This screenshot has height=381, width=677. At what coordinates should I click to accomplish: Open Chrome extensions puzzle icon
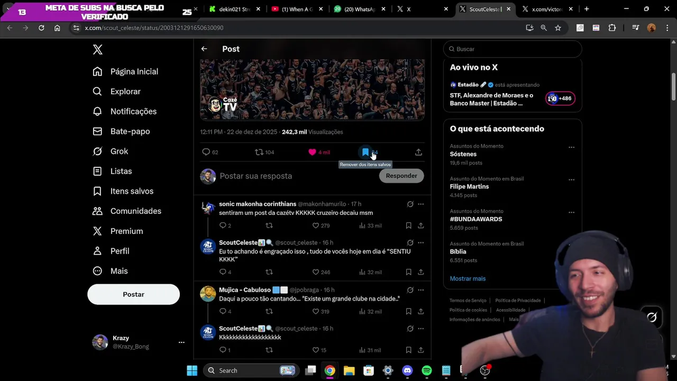612,28
